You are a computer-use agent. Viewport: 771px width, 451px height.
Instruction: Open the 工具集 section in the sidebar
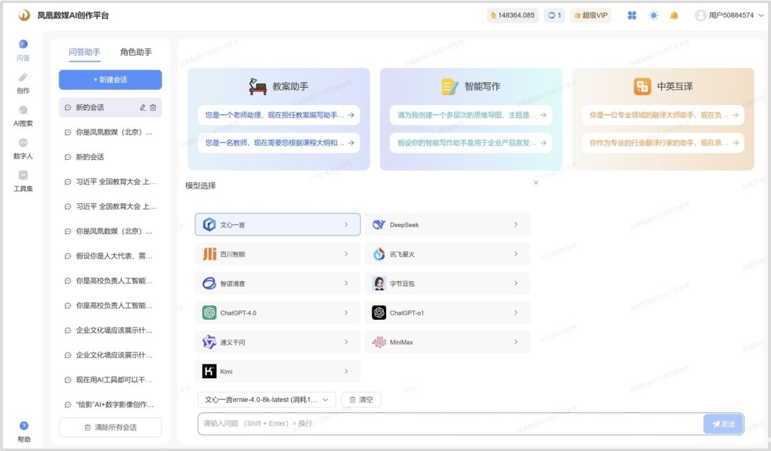click(23, 181)
